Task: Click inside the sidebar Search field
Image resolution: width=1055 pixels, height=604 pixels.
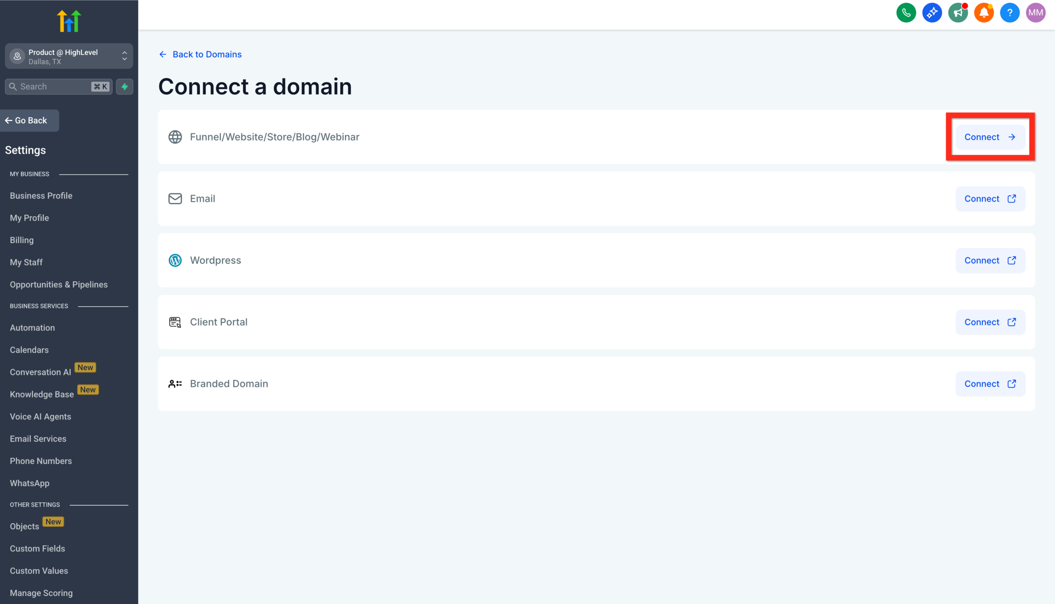Action: [x=54, y=86]
